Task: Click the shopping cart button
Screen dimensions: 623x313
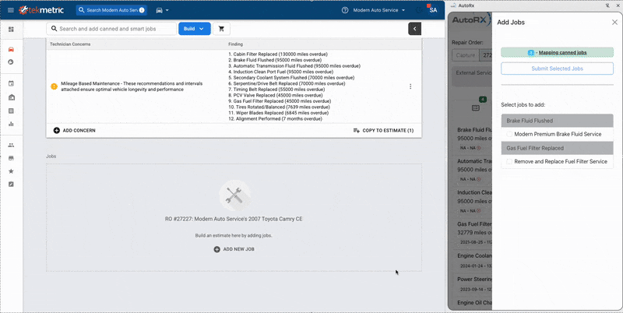Action: pyautogui.click(x=222, y=29)
